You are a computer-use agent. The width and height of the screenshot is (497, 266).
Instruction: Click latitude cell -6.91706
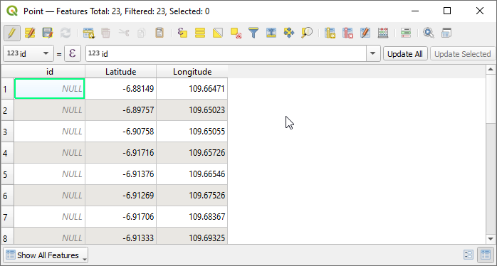point(121,217)
